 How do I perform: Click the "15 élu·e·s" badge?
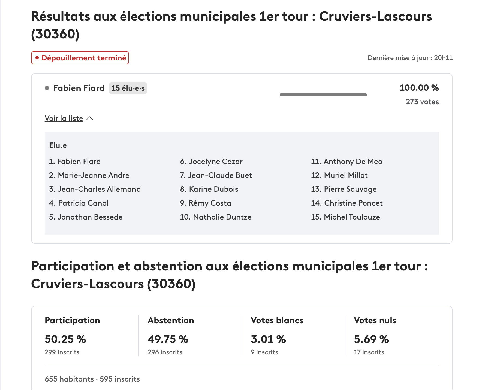point(128,88)
